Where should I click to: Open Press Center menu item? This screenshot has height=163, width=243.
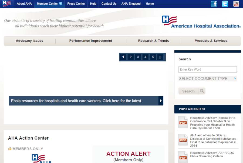[76, 4]
